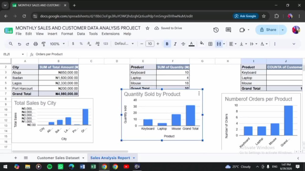Decrease font size with minus button
The height and width of the screenshot is (171, 305).
[x=142, y=44]
